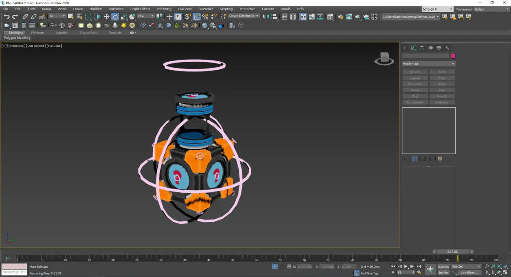This screenshot has height=277, width=511.
Task: Open the Utilities wrench panel tab
Action: point(447,48)
